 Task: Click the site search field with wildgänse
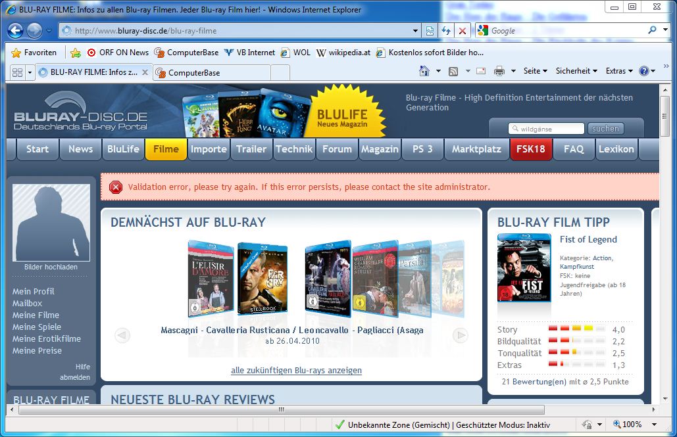(x=547, y=129)
